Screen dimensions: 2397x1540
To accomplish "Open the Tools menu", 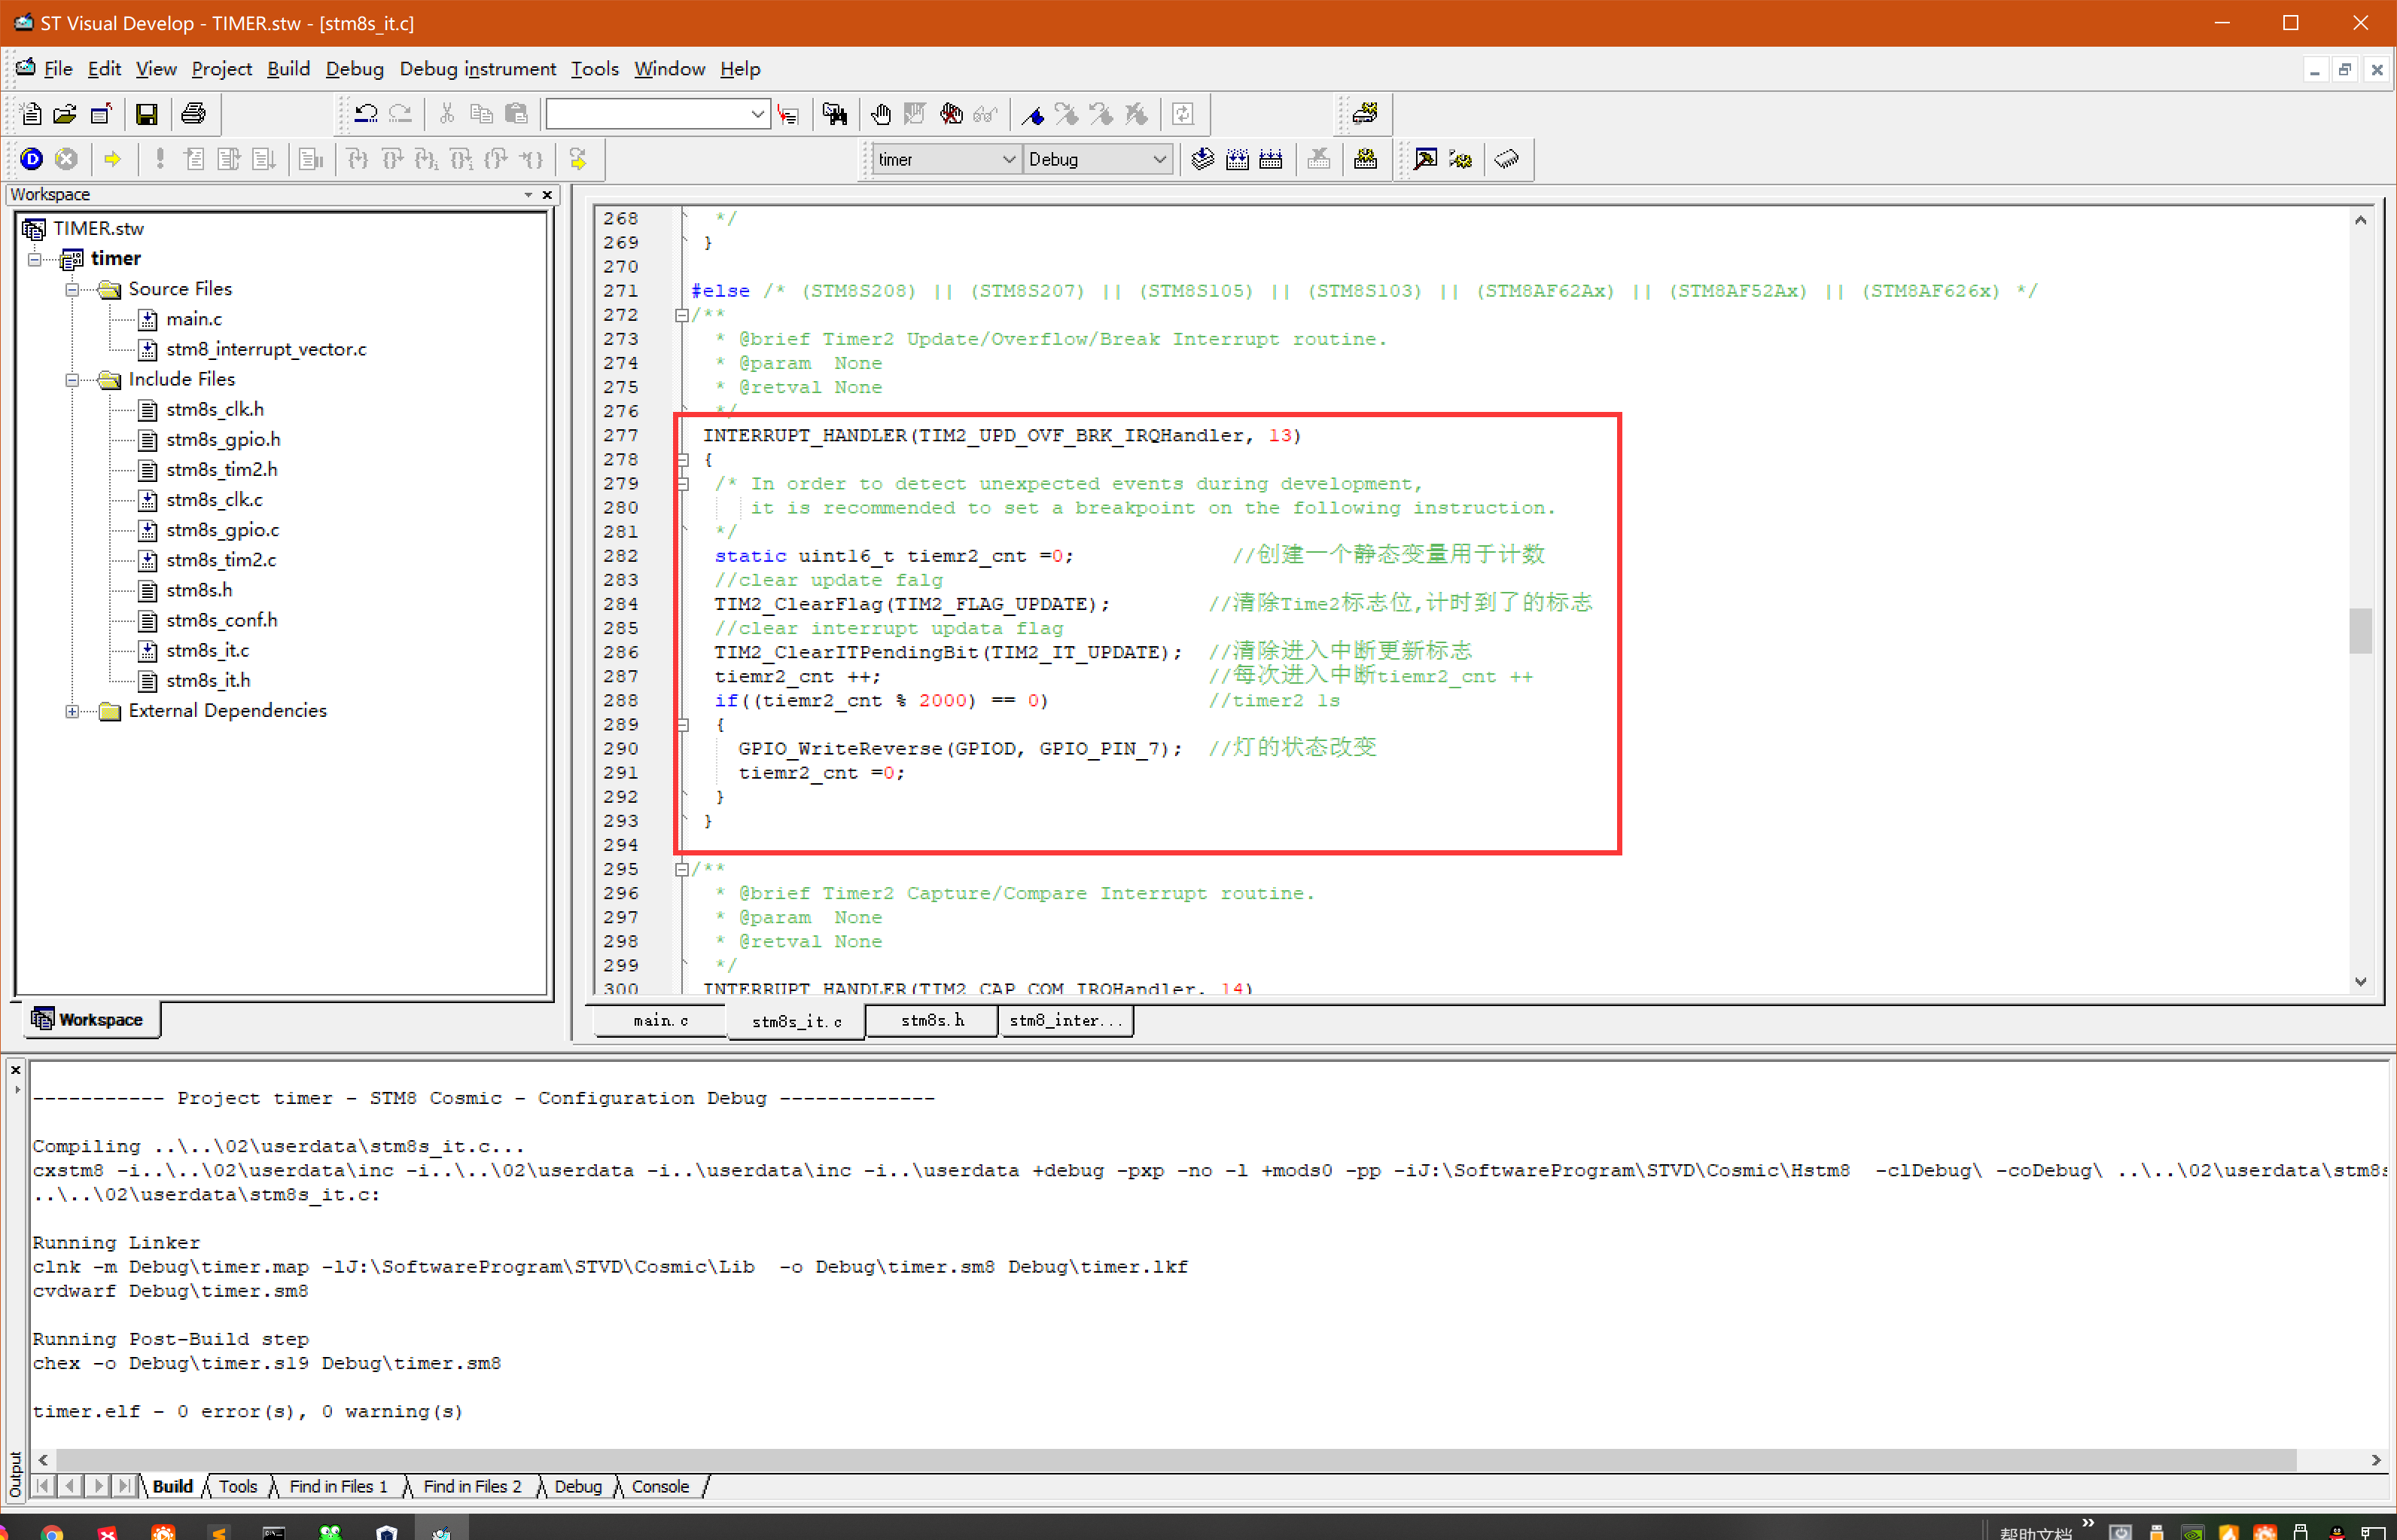I will 595,69.
